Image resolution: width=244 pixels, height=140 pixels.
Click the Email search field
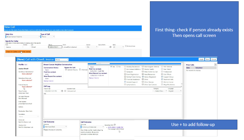tap(74, 47)
